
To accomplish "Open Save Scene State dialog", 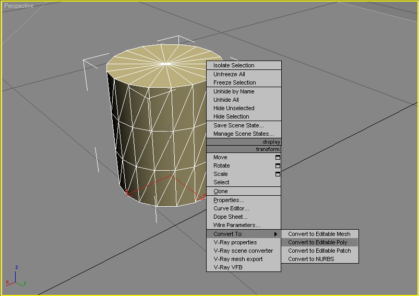I will (244, 125).
